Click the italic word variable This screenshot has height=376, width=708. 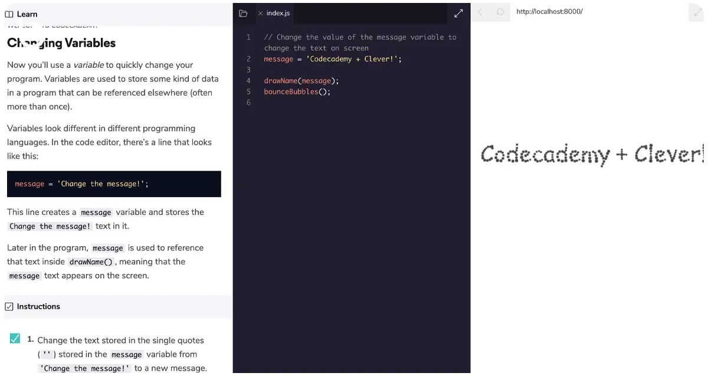pyautogui.click(x=88, y=65)
